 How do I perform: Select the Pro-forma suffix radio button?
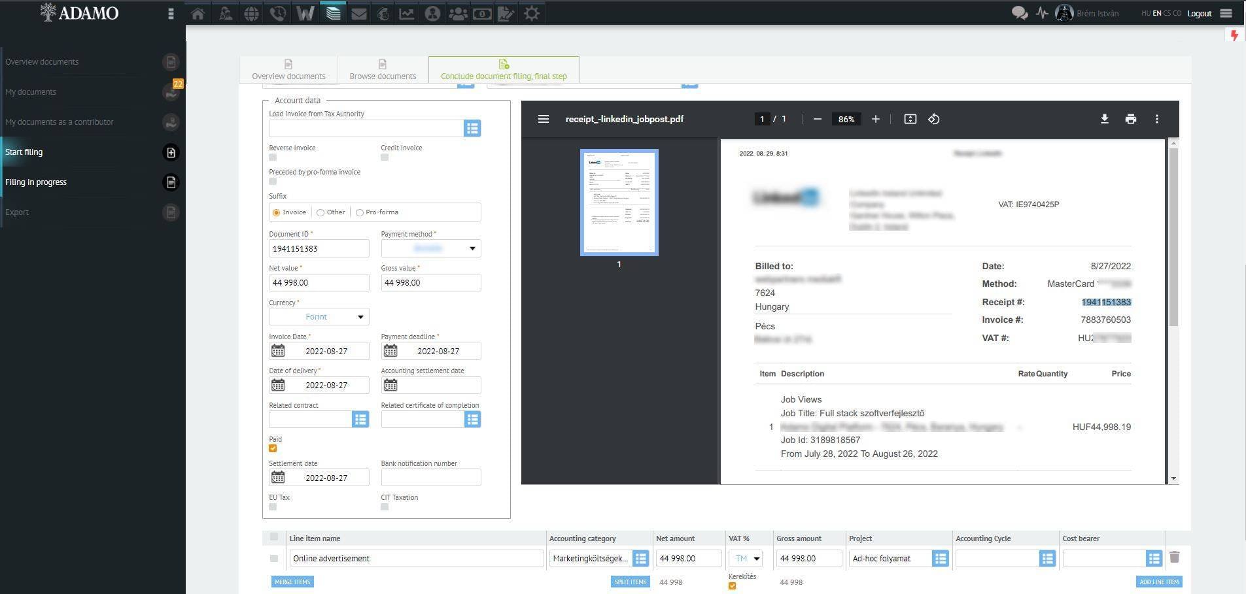pos(360,212)
